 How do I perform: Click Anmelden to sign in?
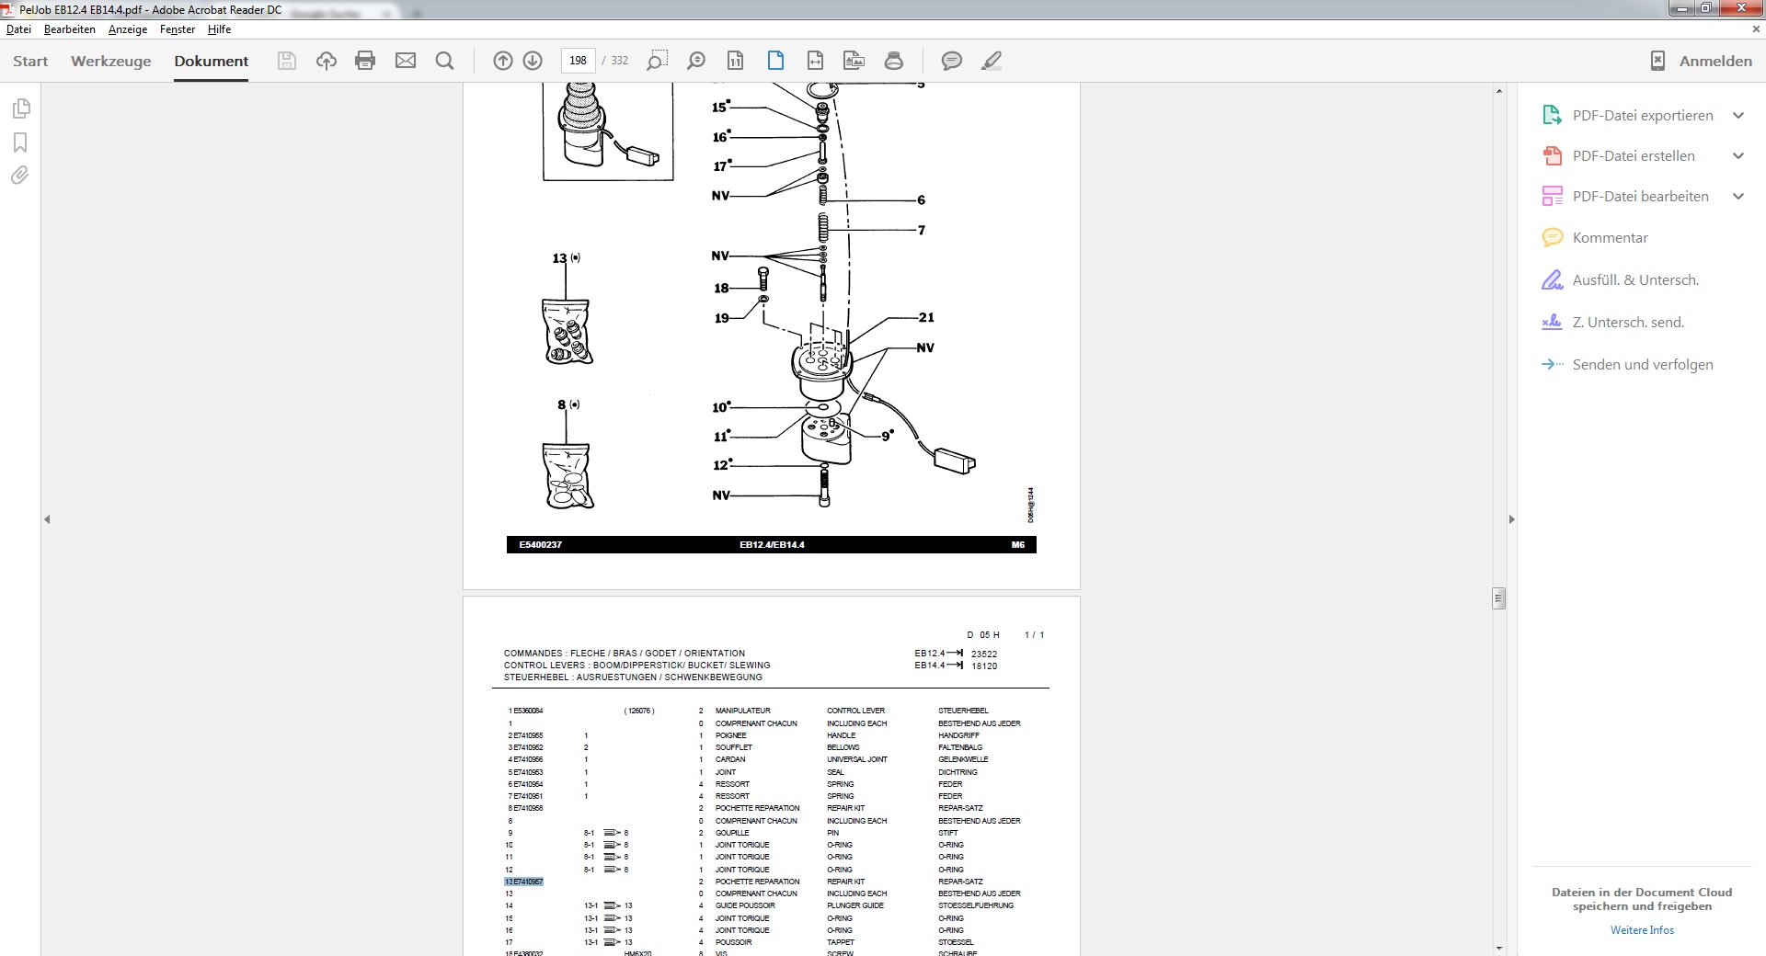pyautogui.click(x=1715, y=61)
